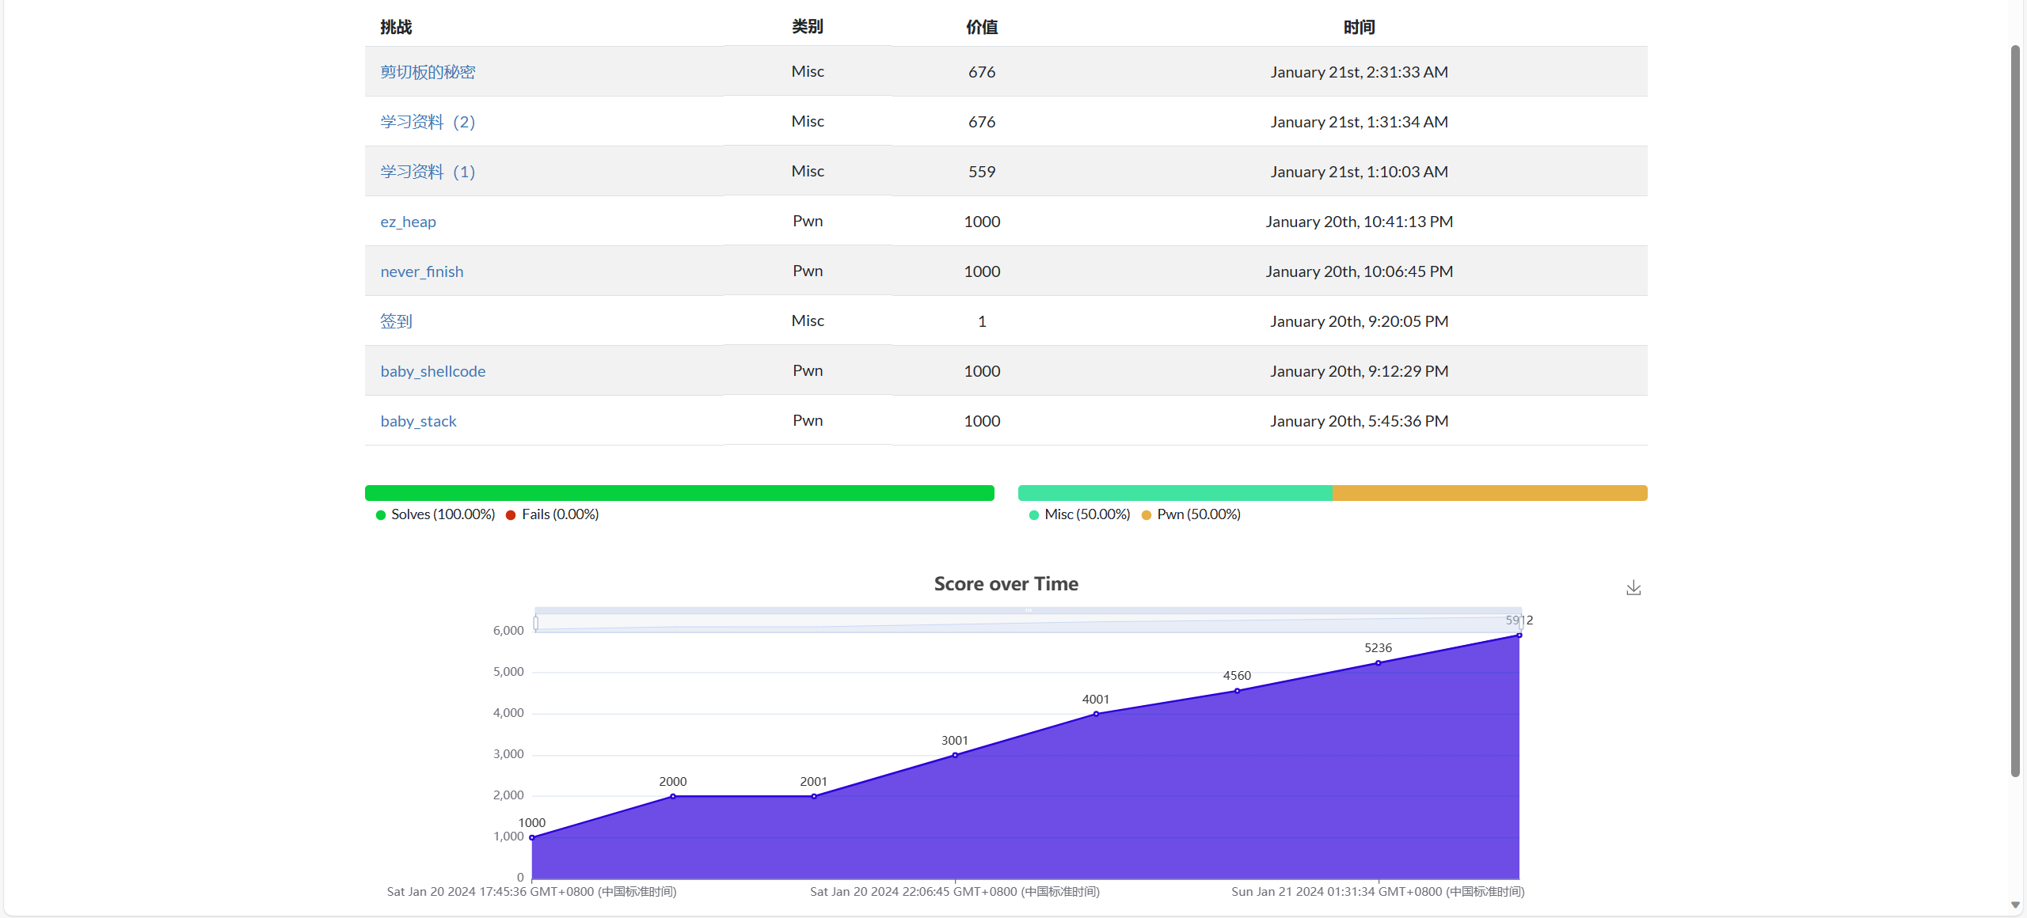Click the 3001 data point on chart
The height and width of the screenshot is (918, 2027).
tap(955, 755)
